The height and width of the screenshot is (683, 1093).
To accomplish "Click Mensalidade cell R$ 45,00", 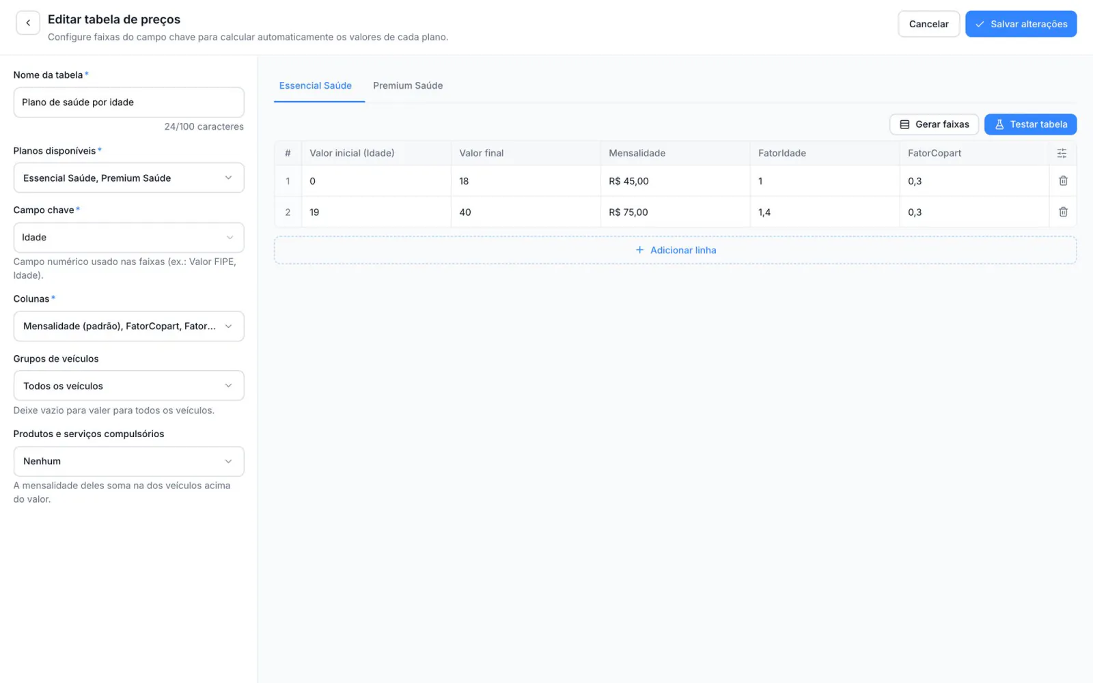I will pyautogui.click(x=675, y=181).
